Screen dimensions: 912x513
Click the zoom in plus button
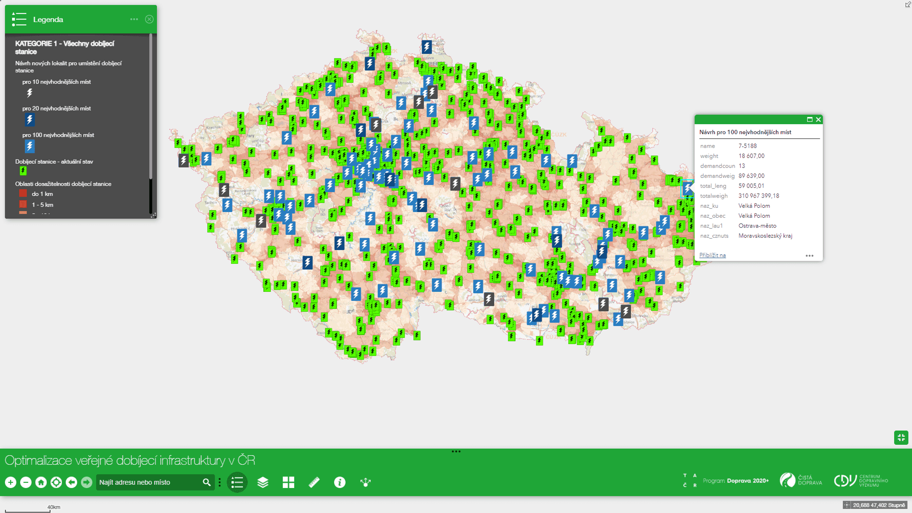(11, 482)
